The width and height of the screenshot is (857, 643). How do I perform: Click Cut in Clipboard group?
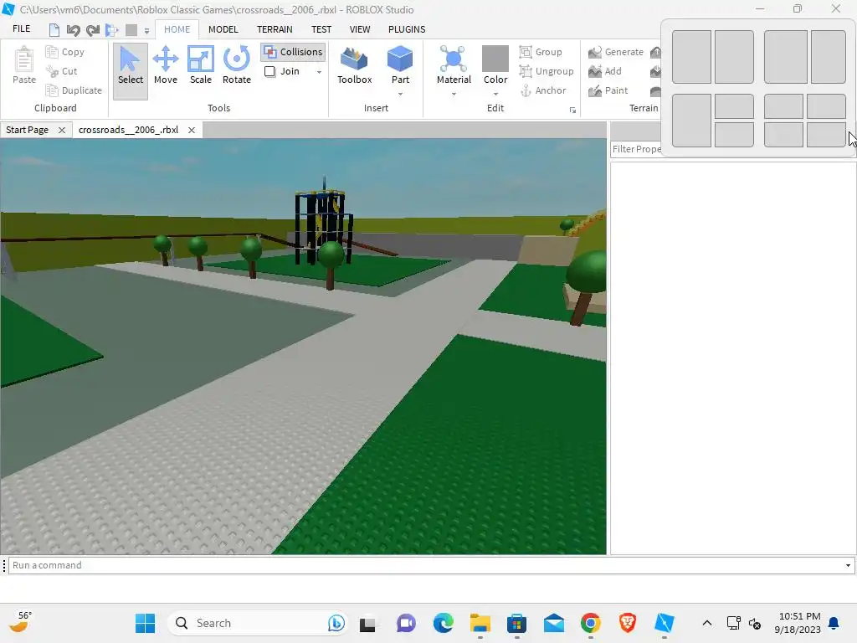click(x=62, y=71)
